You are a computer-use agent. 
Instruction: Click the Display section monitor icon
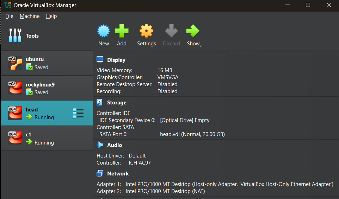[x=100, y=59]
